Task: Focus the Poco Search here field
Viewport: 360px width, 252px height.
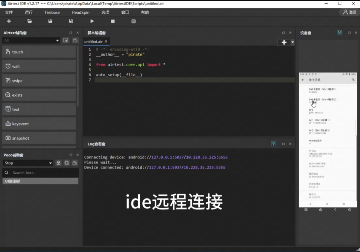Action: click(40, 173)
